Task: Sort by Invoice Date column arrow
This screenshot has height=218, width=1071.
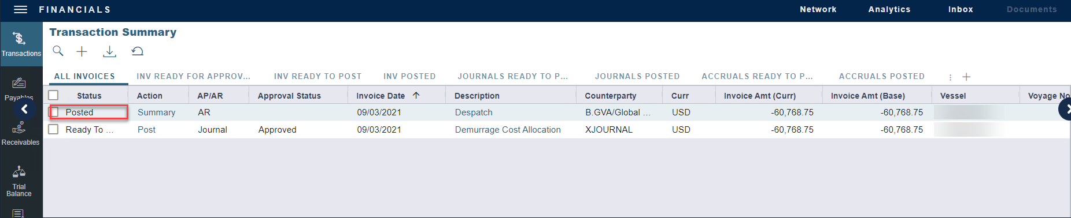Action: 416,95
